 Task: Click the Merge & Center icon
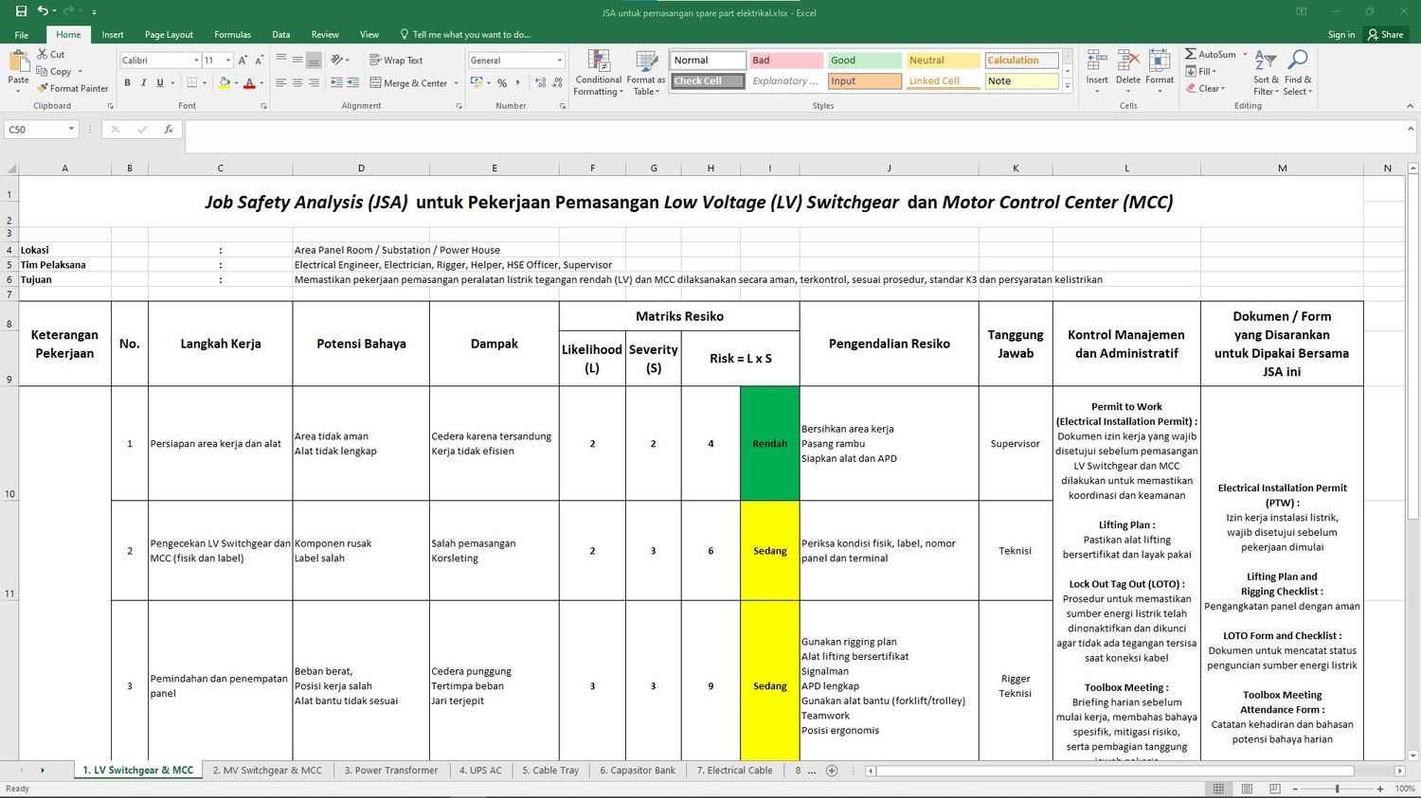pos(375,83)
